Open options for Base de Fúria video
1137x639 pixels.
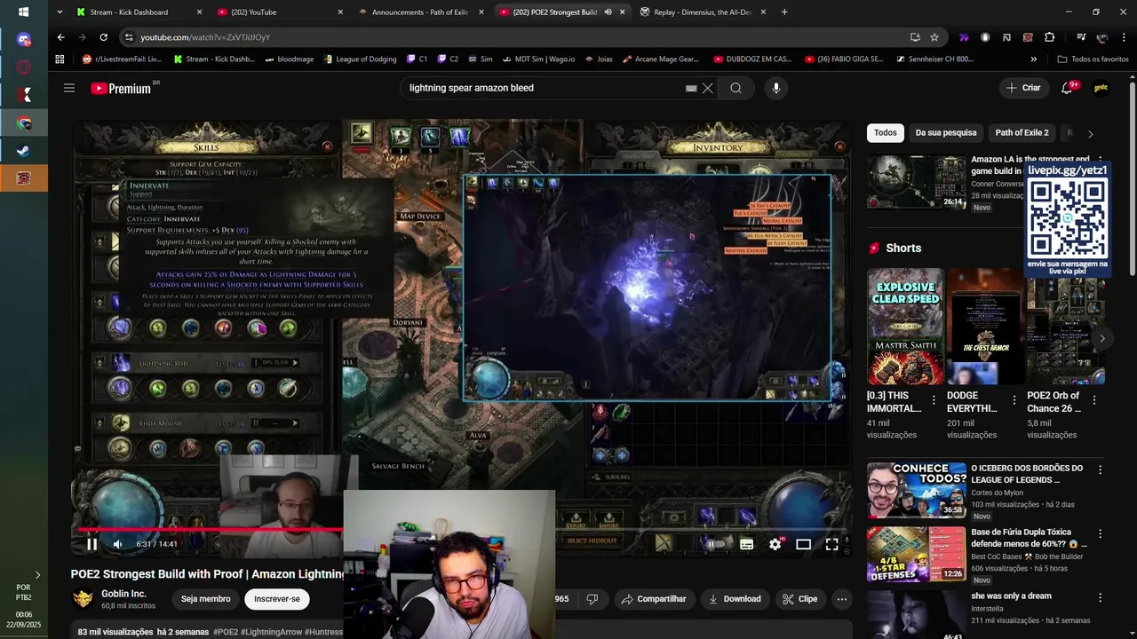pos(1101,534)
